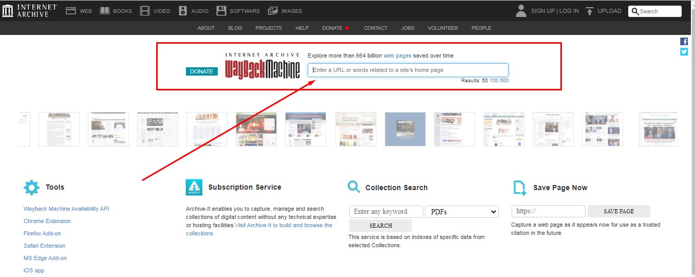Click the Collection Search magnifier icon
The width and height of the screenshot is (695, 277).
pos(354,187)
